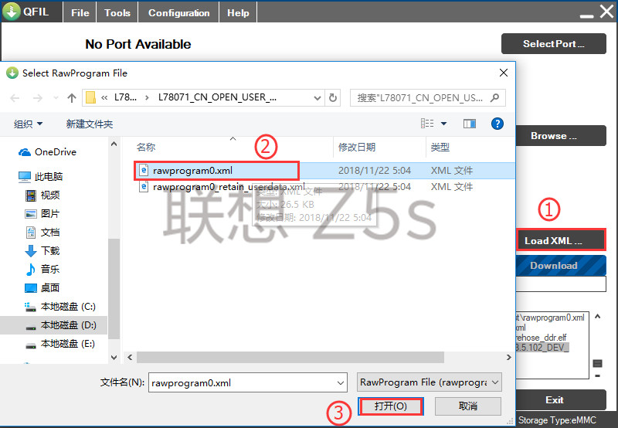The height and width of the screenshot is (428, 618).
Task: Select OneDrive in the navigation pane
Action: 55,152
